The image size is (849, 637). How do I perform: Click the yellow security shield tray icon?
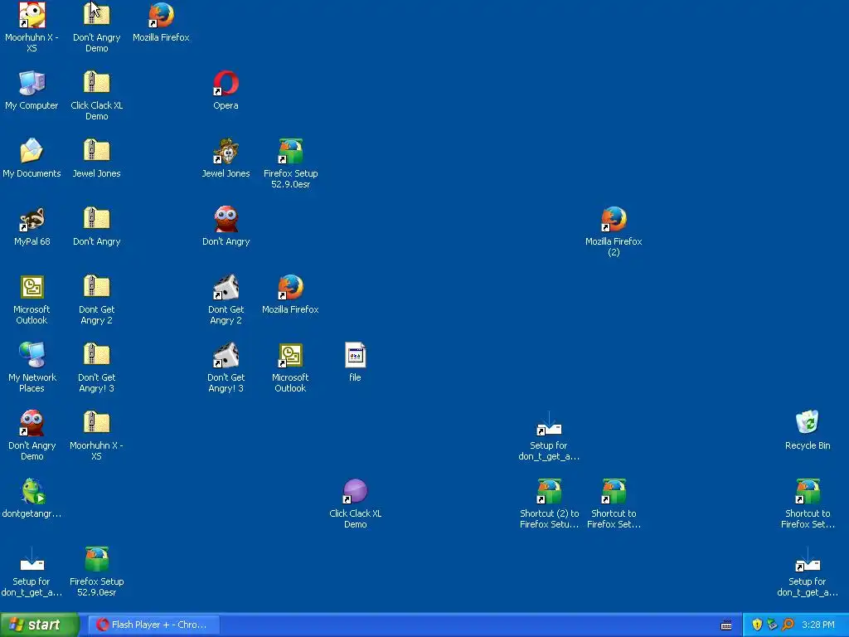(758, 625)
